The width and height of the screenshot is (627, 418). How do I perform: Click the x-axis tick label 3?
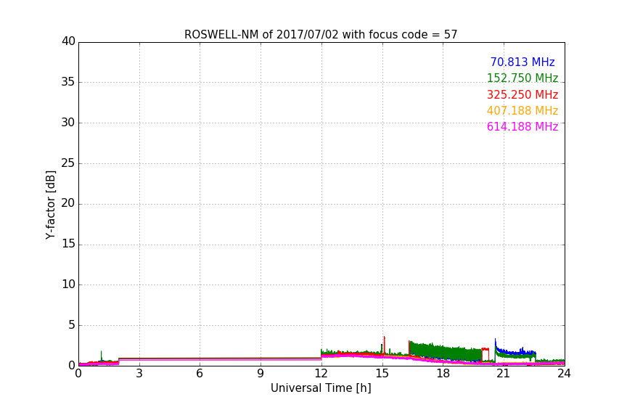click(139, 374)
